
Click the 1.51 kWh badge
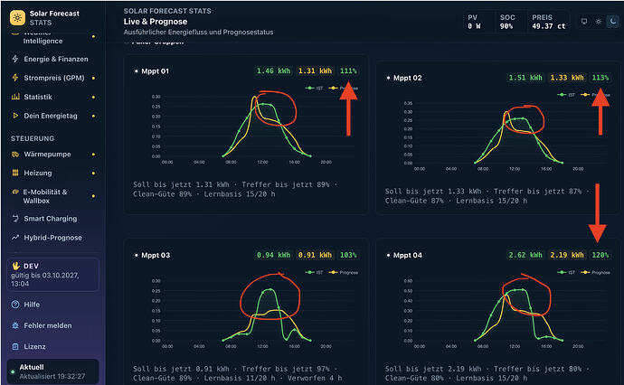525,78
